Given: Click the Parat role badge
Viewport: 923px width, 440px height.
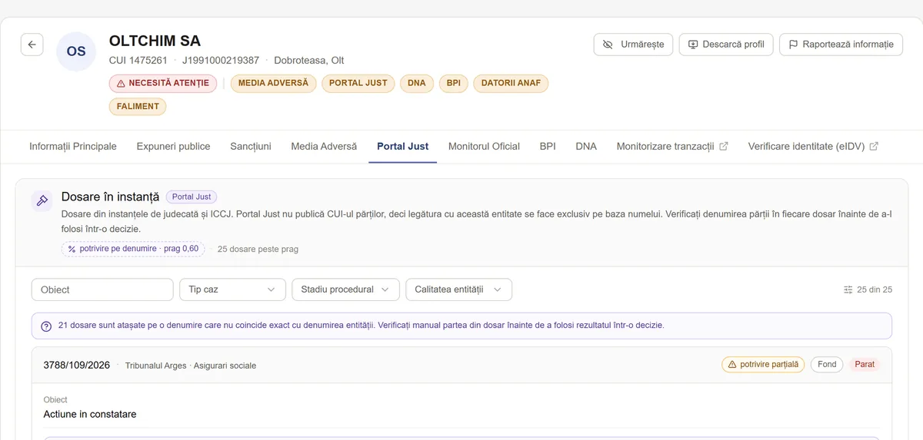Looking at the screenshot, I should [x=865, y=365].
